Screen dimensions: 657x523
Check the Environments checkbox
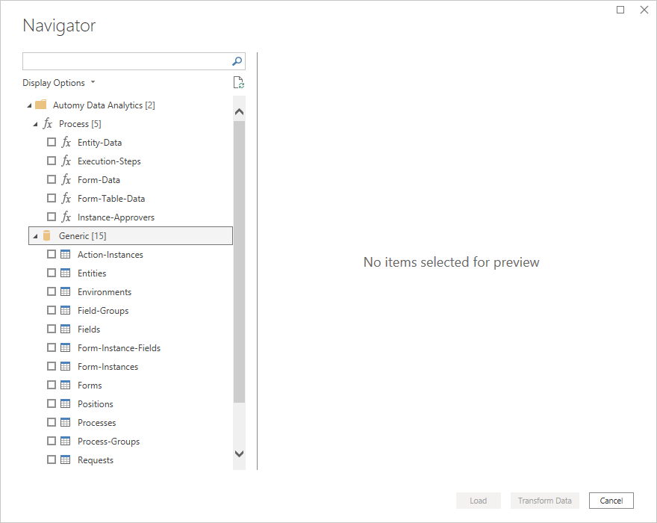click(x=52, y=291)
